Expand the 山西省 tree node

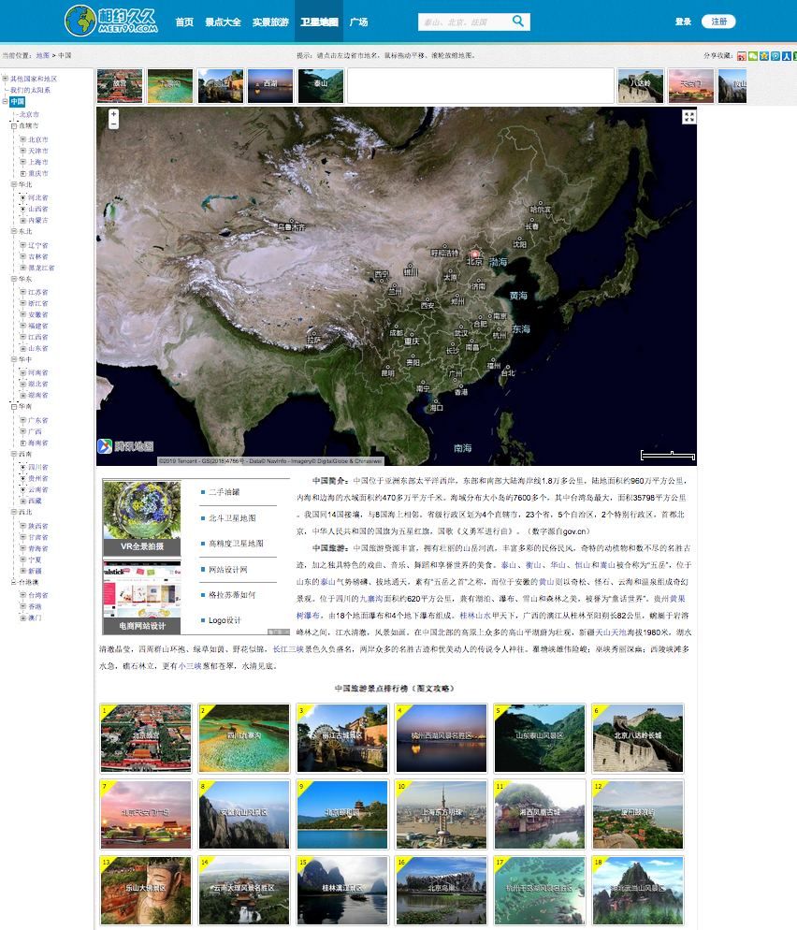click(x=23, y=209)
